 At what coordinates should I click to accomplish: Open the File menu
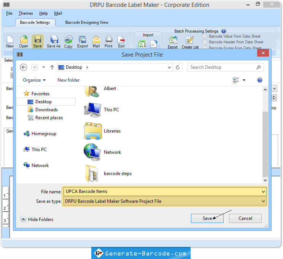9,13
